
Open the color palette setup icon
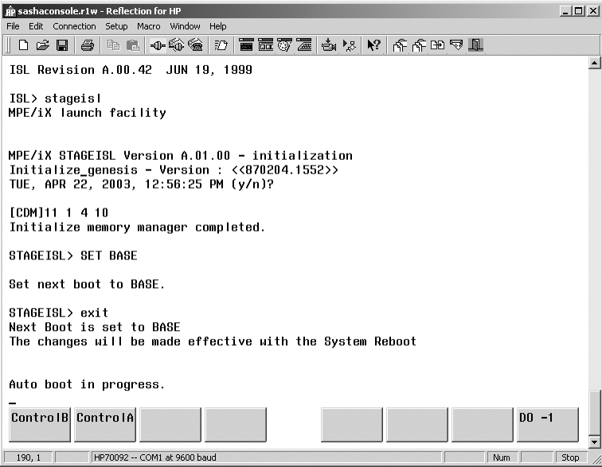[x=284, y=45]
